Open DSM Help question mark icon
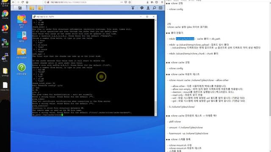The width and height of the screenshot is (271, 152). (22, 69)
